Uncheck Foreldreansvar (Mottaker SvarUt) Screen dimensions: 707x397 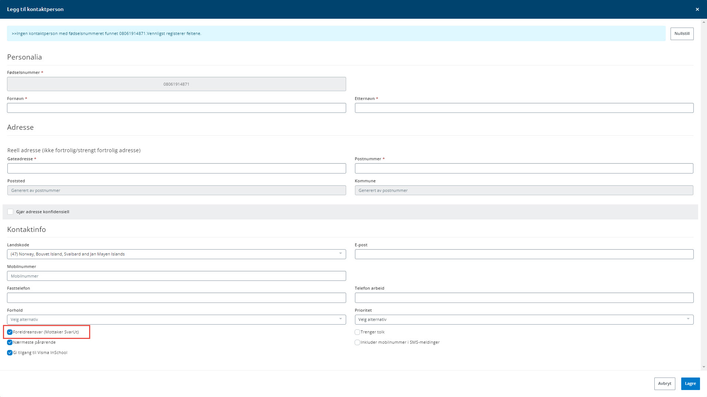pos(10,332)
